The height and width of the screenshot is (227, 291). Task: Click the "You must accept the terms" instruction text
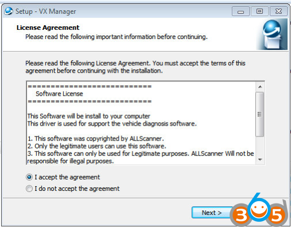pos(199,63)
